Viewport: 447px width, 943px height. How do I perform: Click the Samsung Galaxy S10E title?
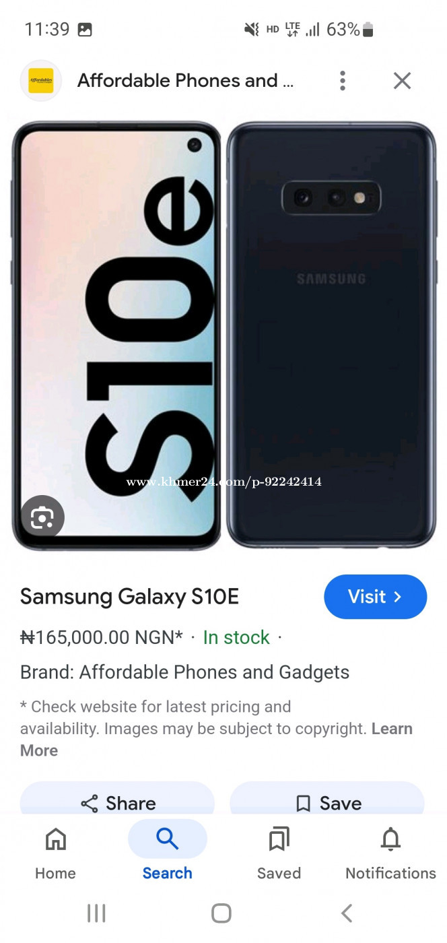pos(129,597)
